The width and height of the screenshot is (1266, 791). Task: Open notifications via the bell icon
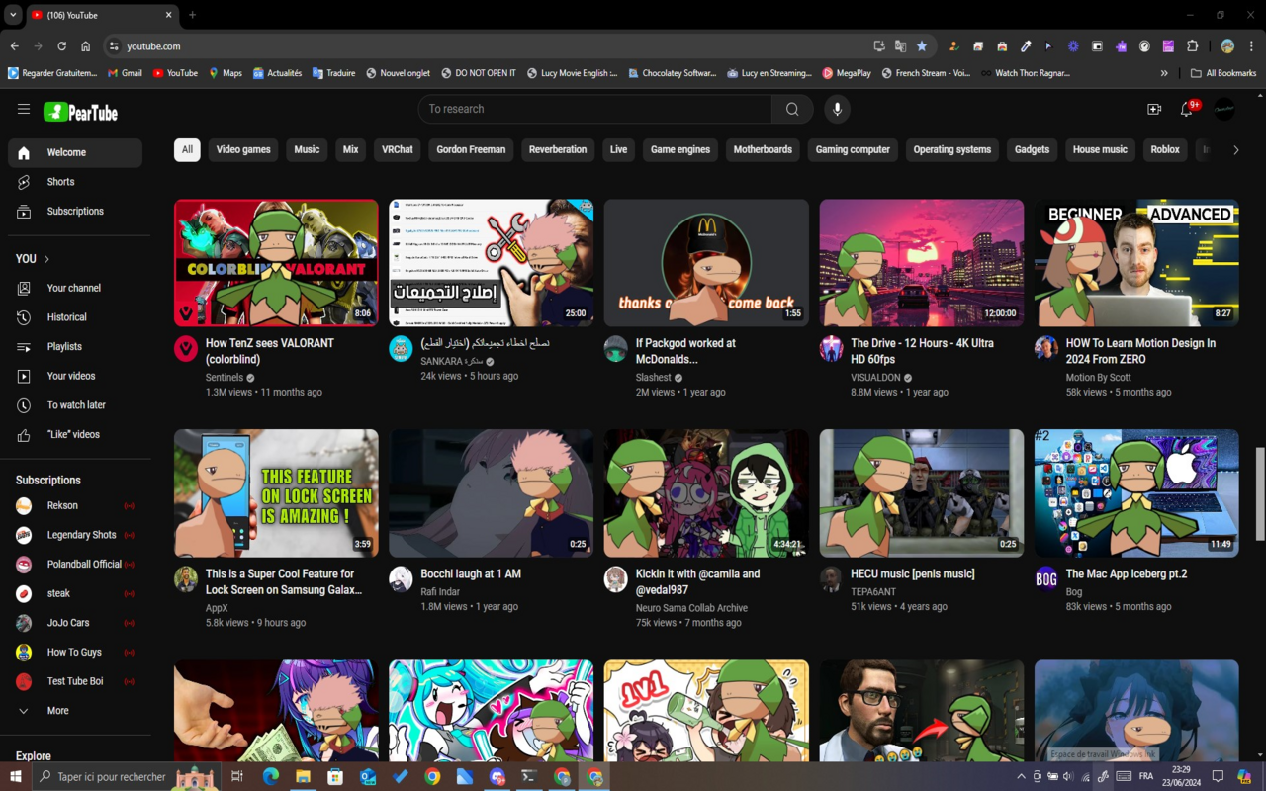[1186, 111]
